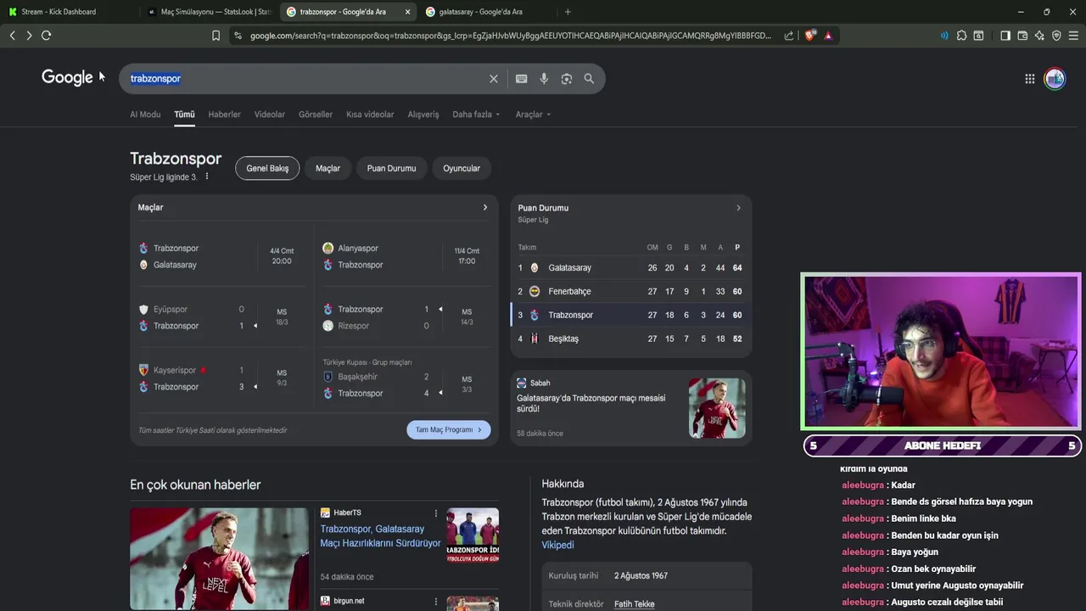Open the VPN shield icon
Image resolution: width=1086 pixels, height=611 pixels.
(1056, 36)
